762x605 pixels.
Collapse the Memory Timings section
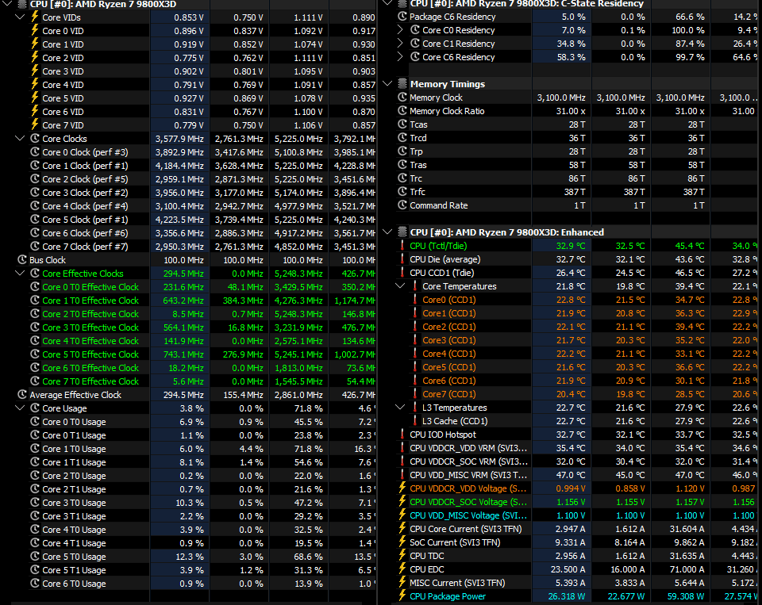387,84
